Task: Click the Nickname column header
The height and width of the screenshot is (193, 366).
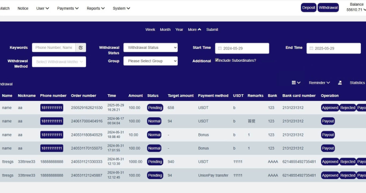Action: 27,96
